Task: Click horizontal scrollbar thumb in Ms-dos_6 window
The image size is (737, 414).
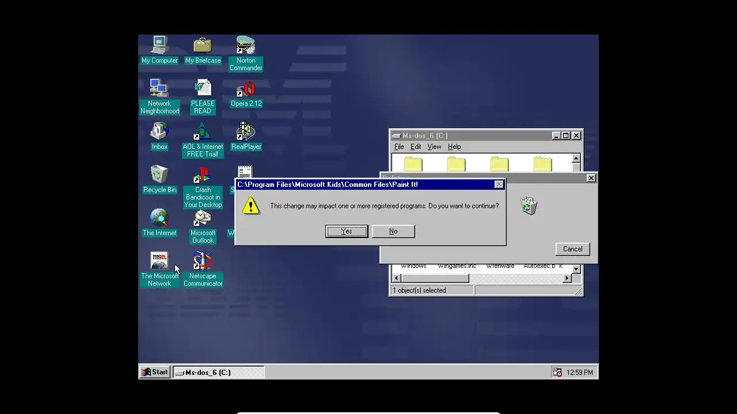Action: coord(435,278)
